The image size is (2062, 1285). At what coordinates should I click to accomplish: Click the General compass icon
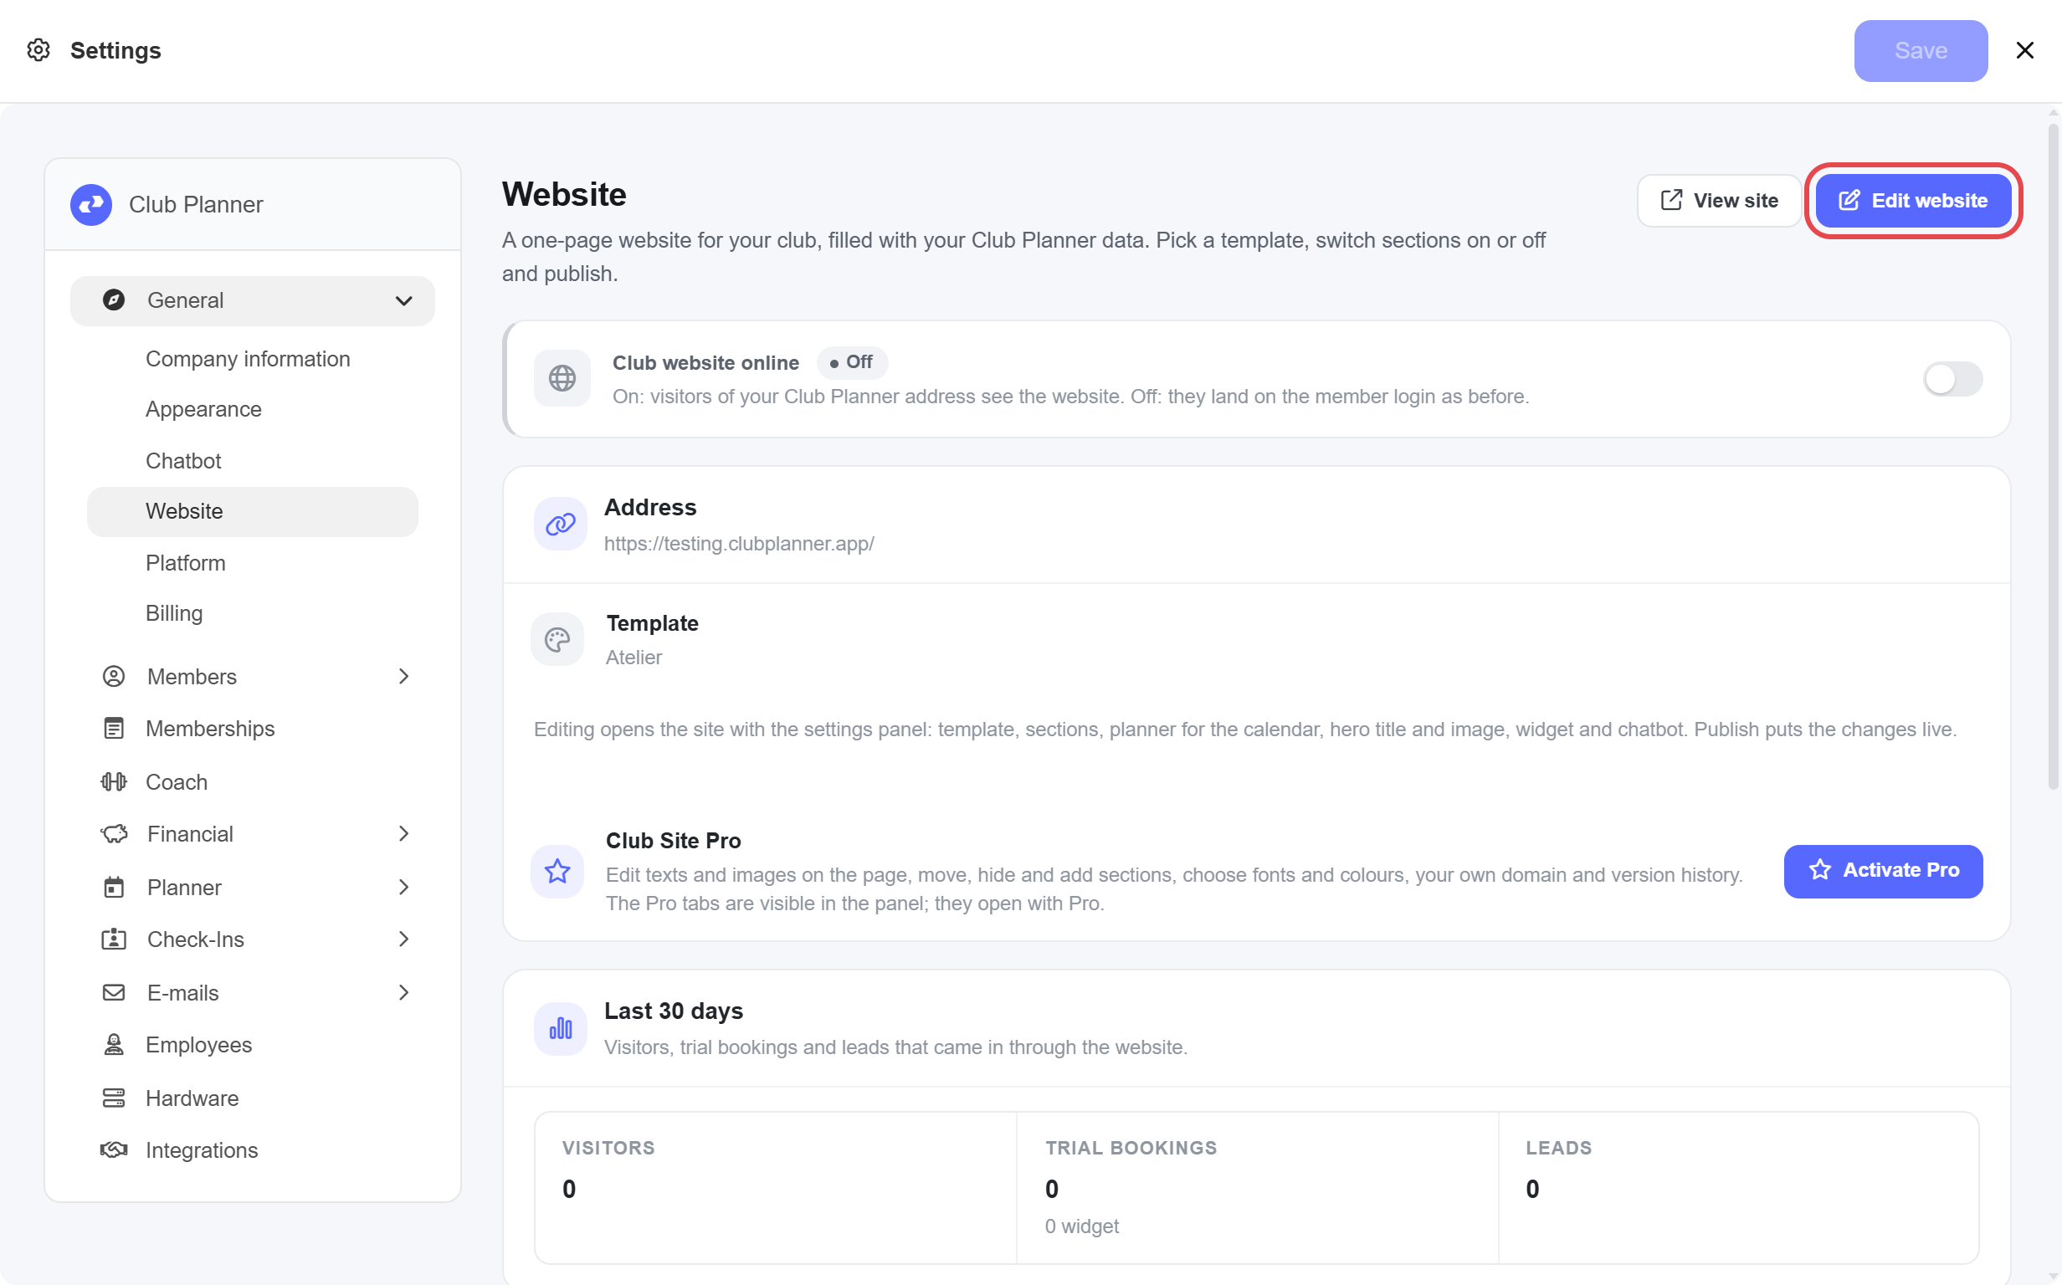pos(114,300)
